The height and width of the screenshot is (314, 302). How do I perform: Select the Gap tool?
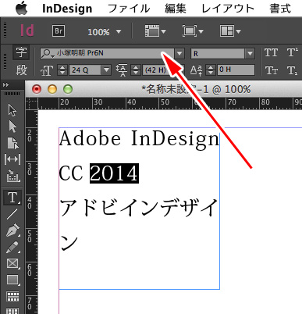tap(12, 159)
